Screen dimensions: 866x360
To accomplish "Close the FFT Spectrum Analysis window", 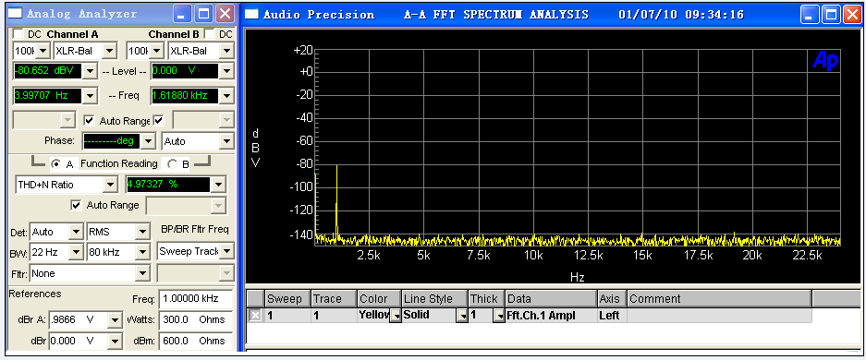I will [851, 15].
